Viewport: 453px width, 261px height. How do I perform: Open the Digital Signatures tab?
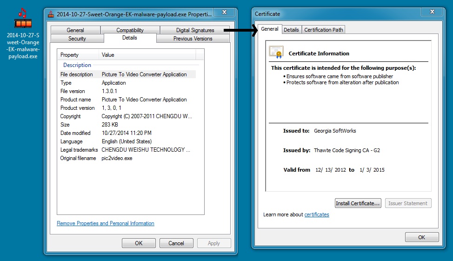tap(195, 30)
